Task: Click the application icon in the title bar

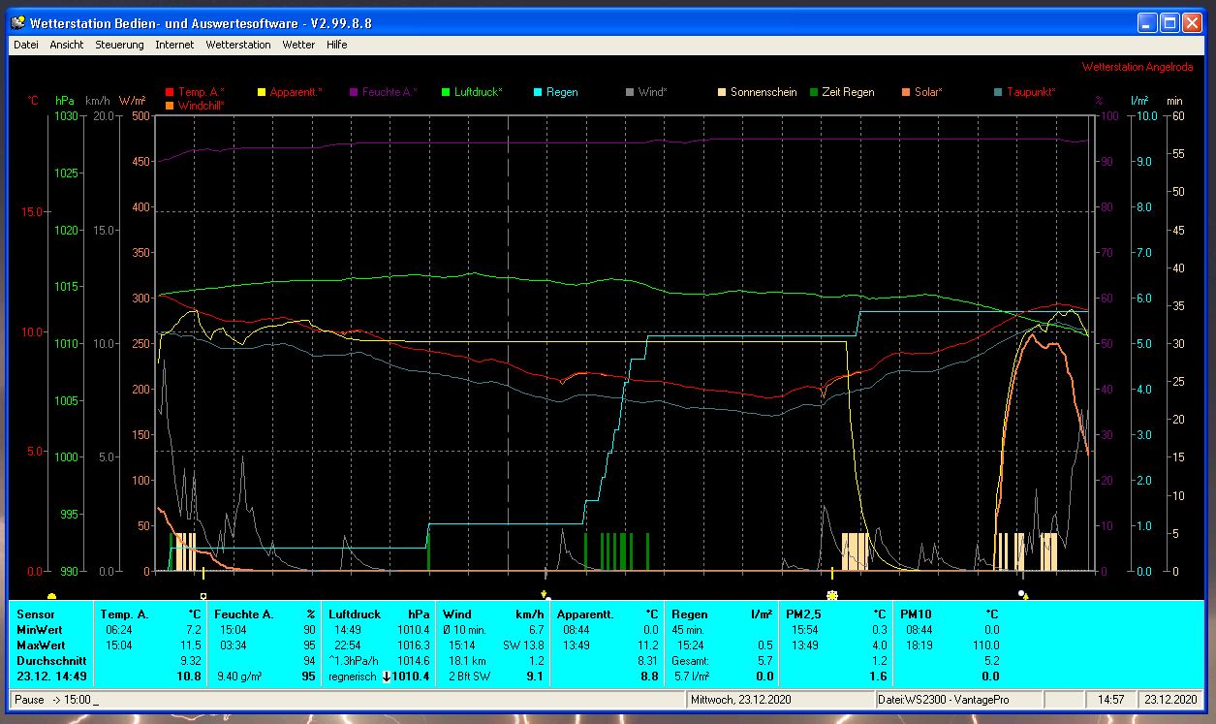Action: point(17,23)
